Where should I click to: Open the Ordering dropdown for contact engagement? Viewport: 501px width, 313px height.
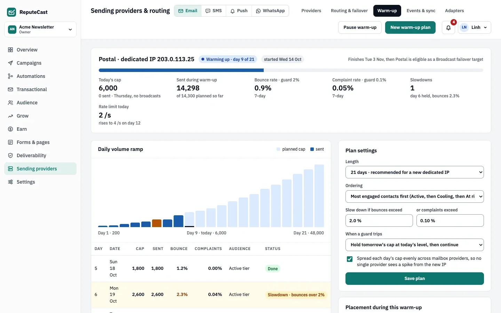coord(415,196)
